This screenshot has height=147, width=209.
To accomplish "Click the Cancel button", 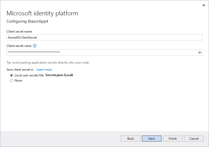I will (194, 139).
